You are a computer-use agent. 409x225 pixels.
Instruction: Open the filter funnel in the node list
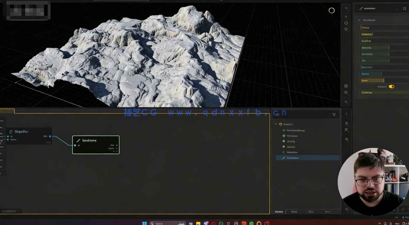point(334,115)
